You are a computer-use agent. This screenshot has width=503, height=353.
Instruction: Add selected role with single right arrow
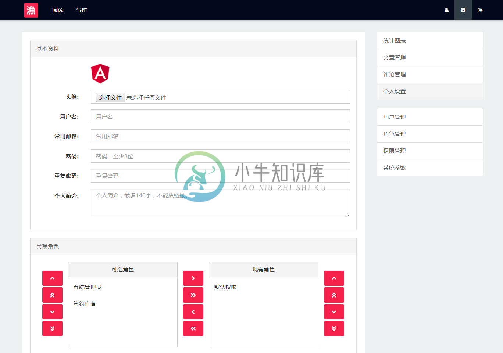tap(193, 278)
